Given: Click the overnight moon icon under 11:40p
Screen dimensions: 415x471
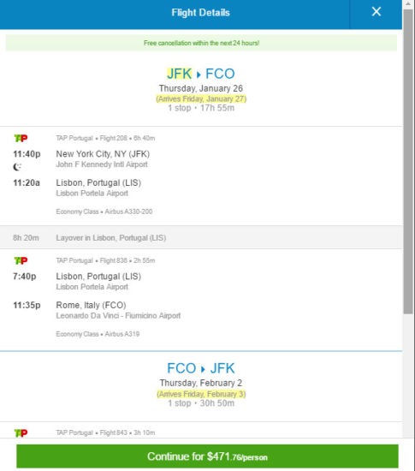Looking at the screenshot, I should click(17, 166).
